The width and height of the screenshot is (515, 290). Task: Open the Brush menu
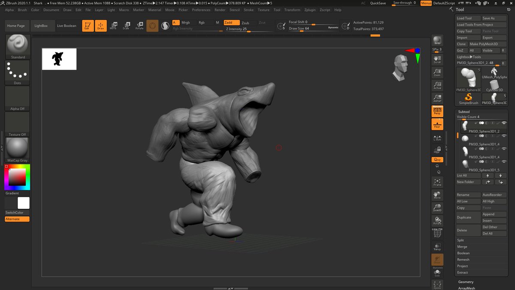[x=22, y=10]
